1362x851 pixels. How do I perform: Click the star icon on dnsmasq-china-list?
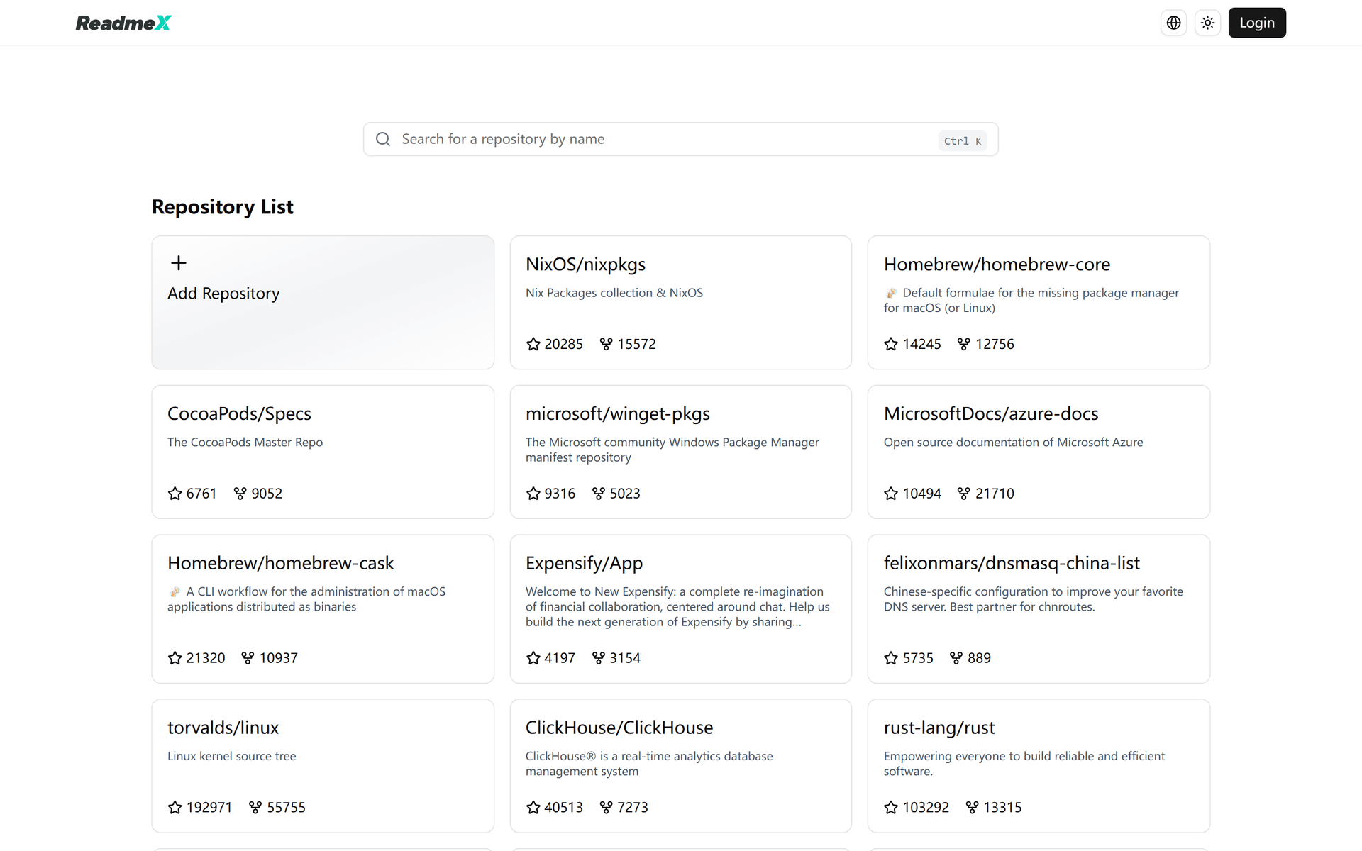(891, 658)
